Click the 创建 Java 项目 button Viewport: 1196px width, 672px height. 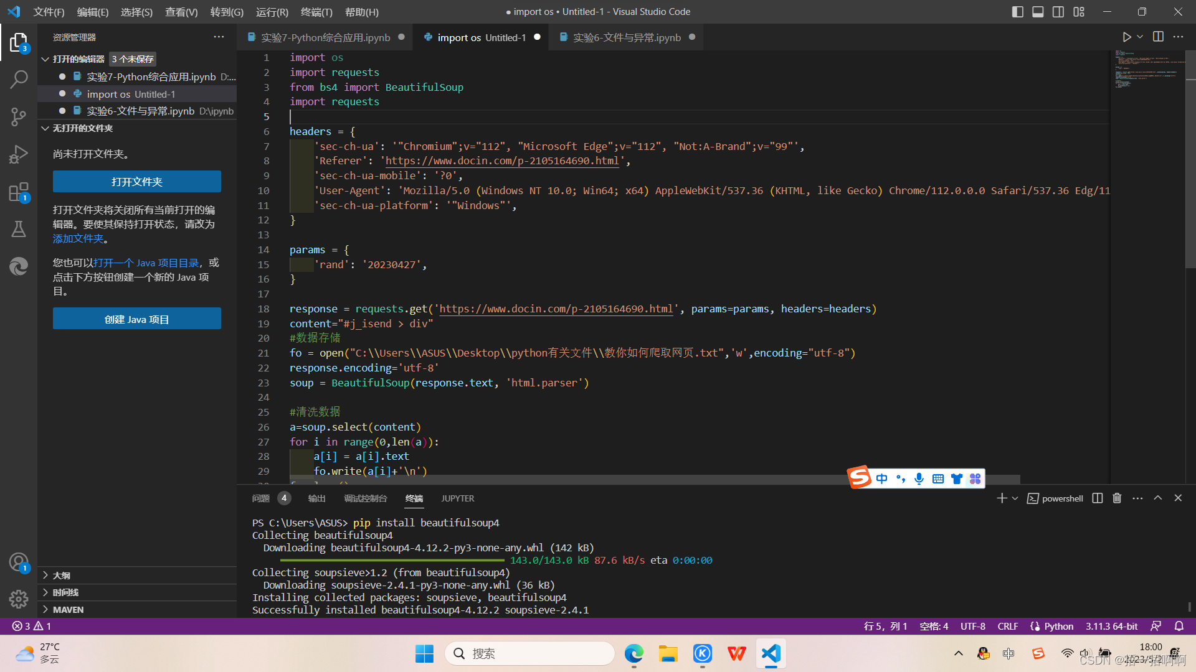[x=137, y=319]
